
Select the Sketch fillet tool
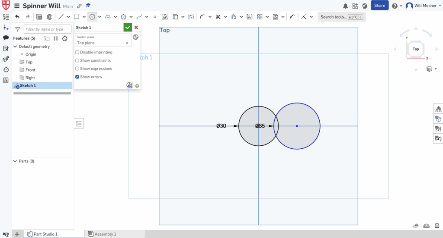(x=202, y=17)
